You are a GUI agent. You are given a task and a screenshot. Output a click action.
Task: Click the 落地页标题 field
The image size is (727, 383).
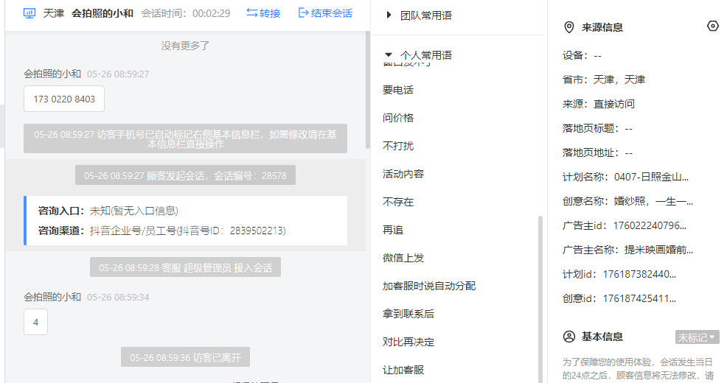[x=597, y=128]
